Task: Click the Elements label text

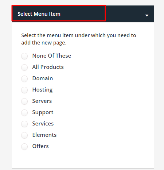Action: click(x=44, y=135)
